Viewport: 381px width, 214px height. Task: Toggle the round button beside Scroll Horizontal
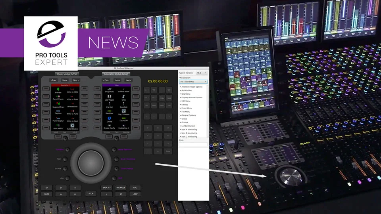pyautogui.click(x=116, y=159)
